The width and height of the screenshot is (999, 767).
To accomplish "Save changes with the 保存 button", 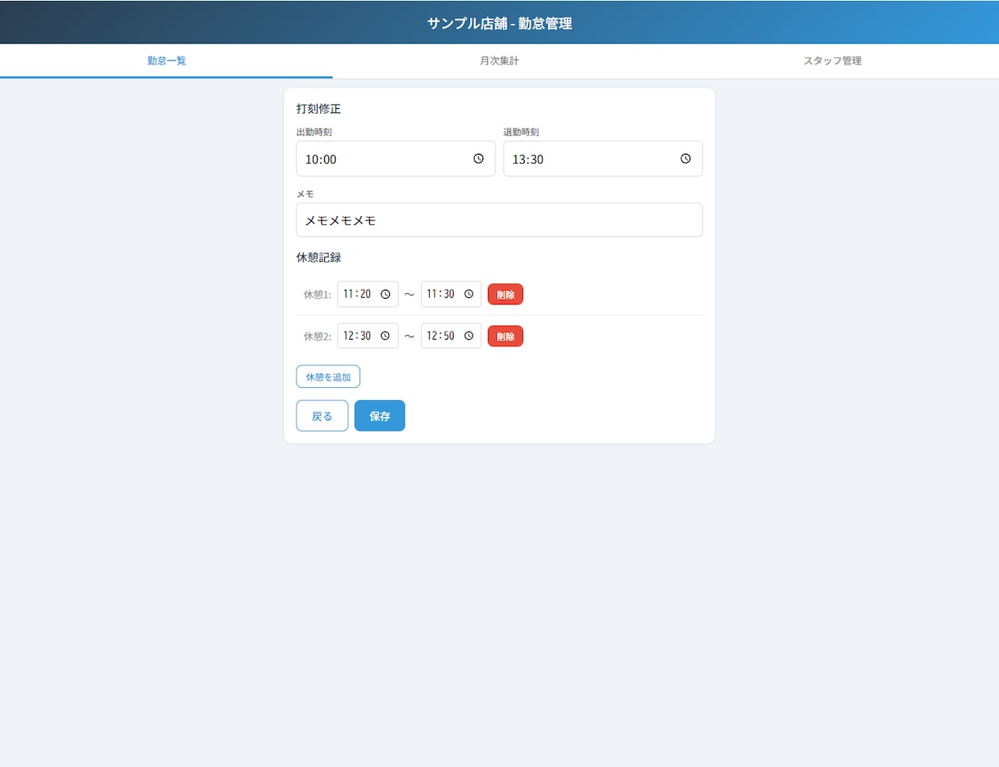I will click(380, 416).
